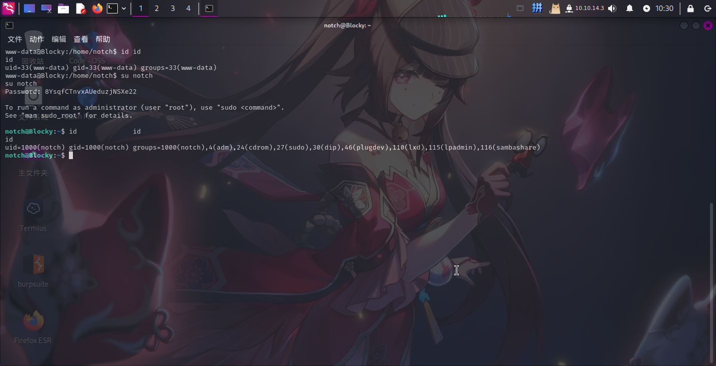Open the file manager folder launcher

pos(63,8)
